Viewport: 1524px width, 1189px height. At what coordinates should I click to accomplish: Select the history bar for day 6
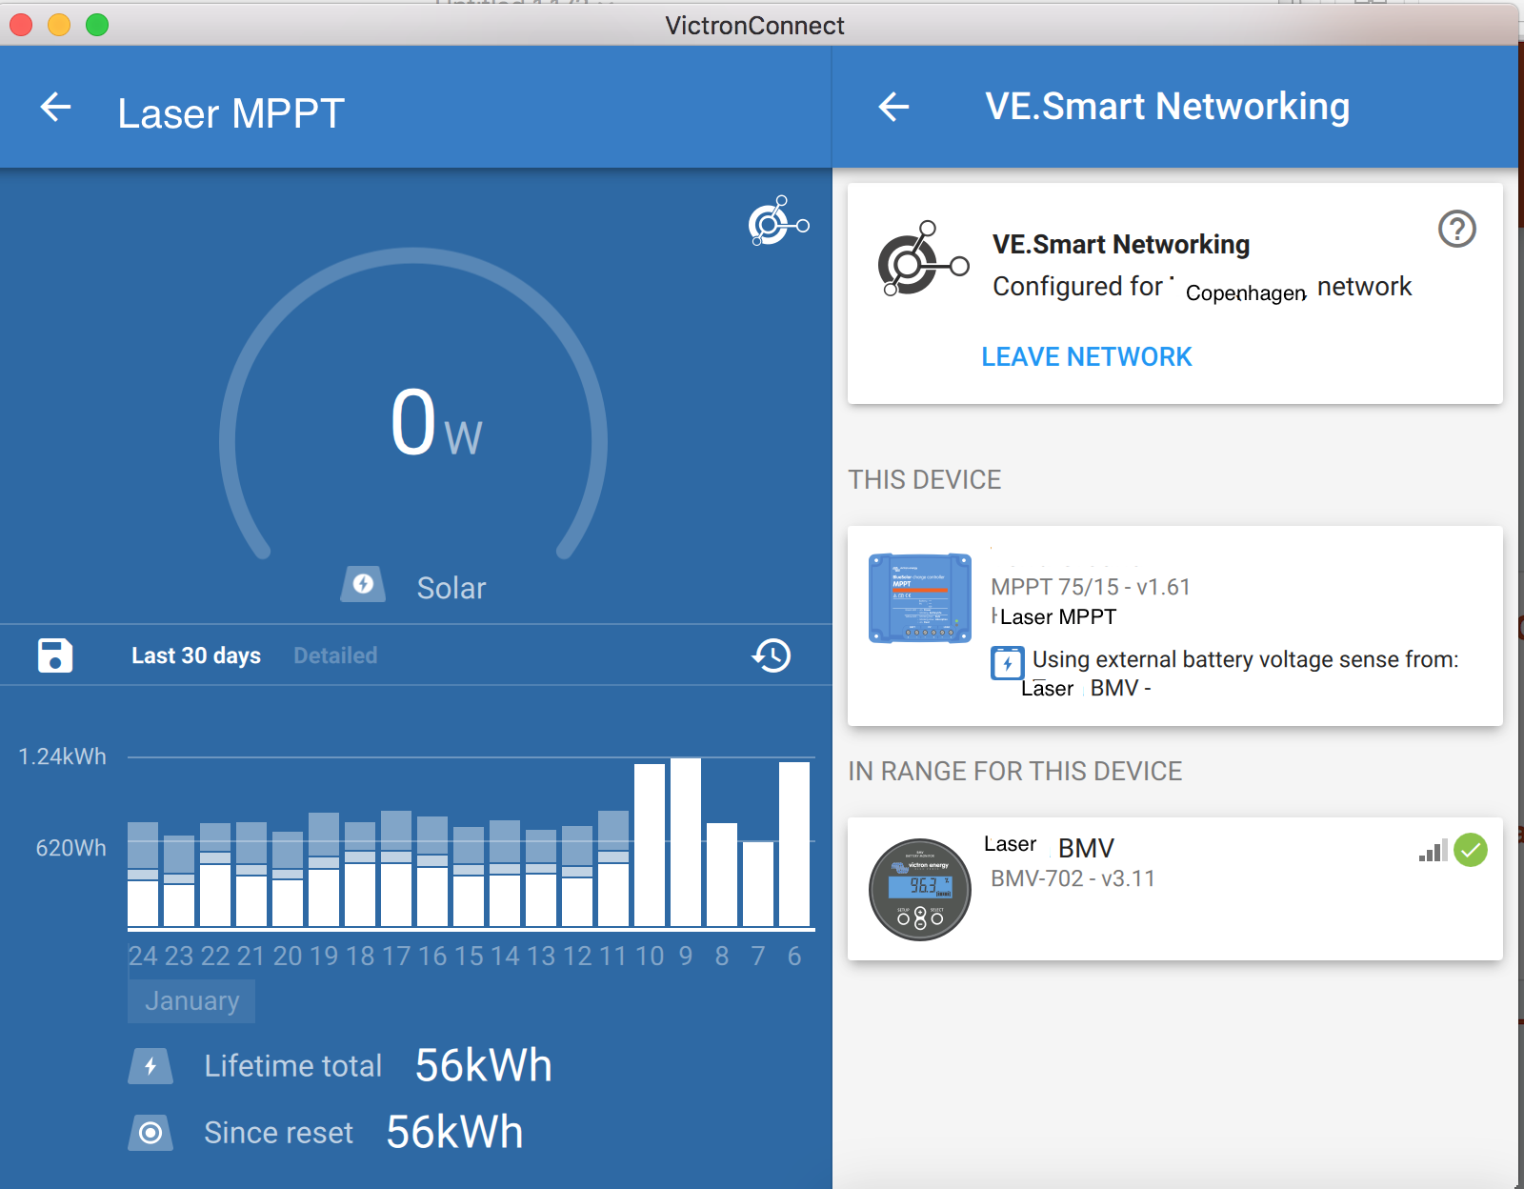[794, 844]
